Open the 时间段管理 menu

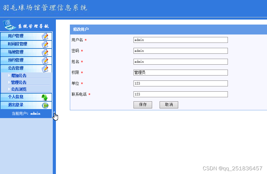click(26, 44)
